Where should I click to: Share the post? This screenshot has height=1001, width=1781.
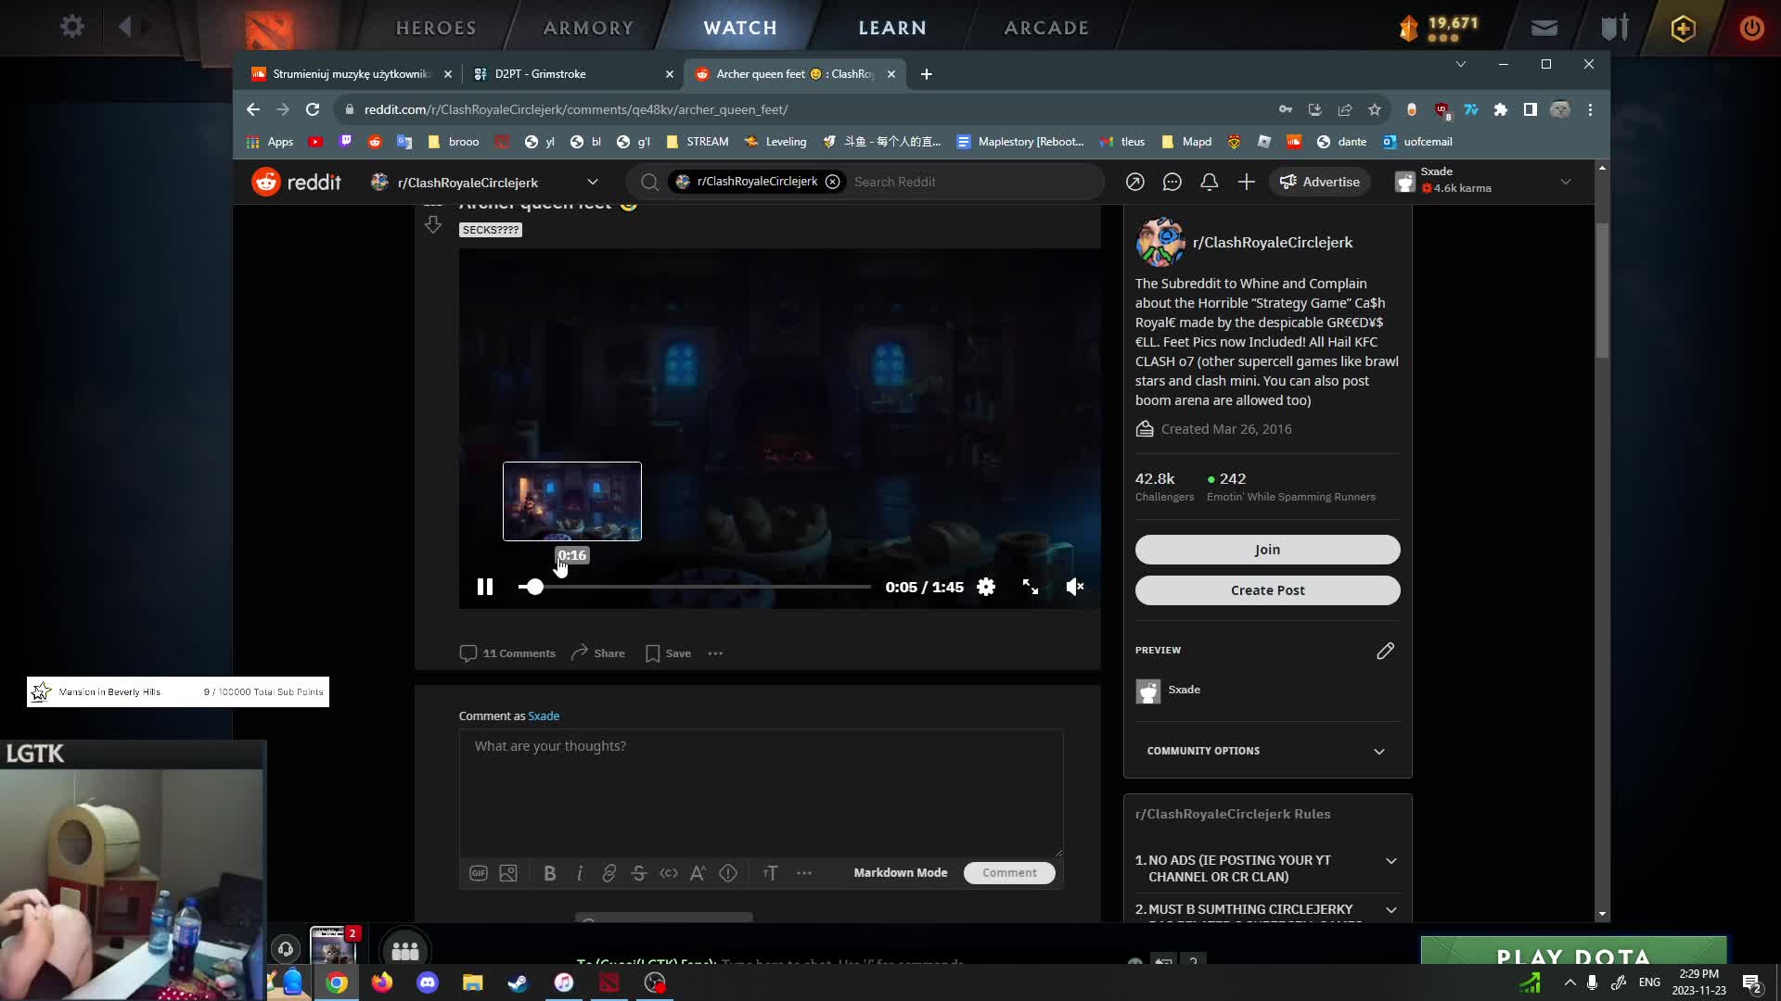(598, 653)
